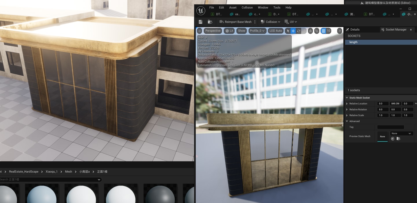Image resolution: width=417 pixels, height=203 pixels.
Task: Click the reset arrow beside Relative Location
Action: click(x=416, y=103)
